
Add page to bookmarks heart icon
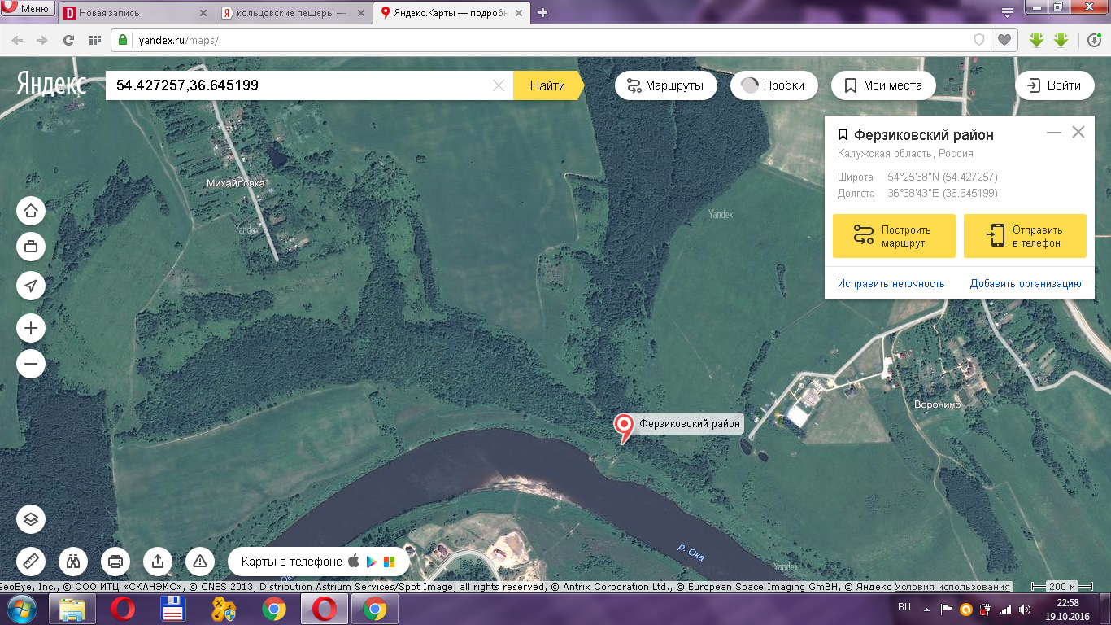1005,40
